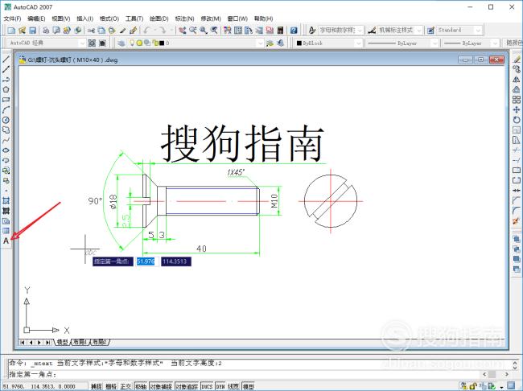This screenshot has width=523, height=391.
Task: Open the ByLayer linetype dropdown
Action: tap(434, 43)
